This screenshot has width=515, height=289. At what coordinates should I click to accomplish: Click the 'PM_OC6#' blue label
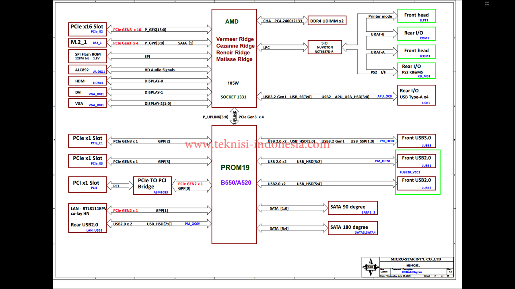pos(192,224)
